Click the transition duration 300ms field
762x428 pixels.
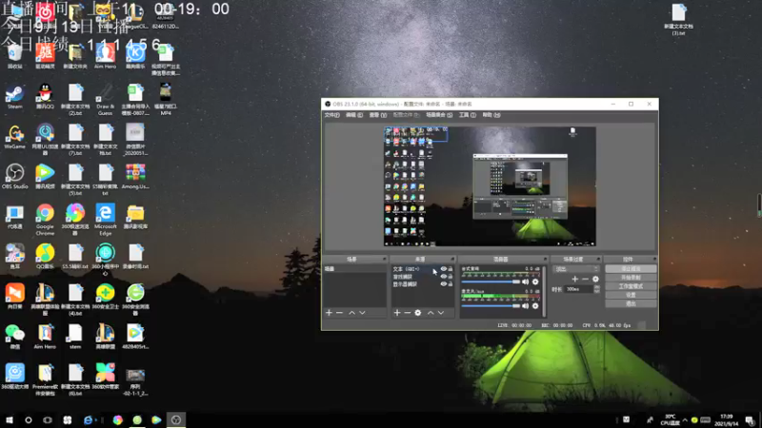point(578,289)
